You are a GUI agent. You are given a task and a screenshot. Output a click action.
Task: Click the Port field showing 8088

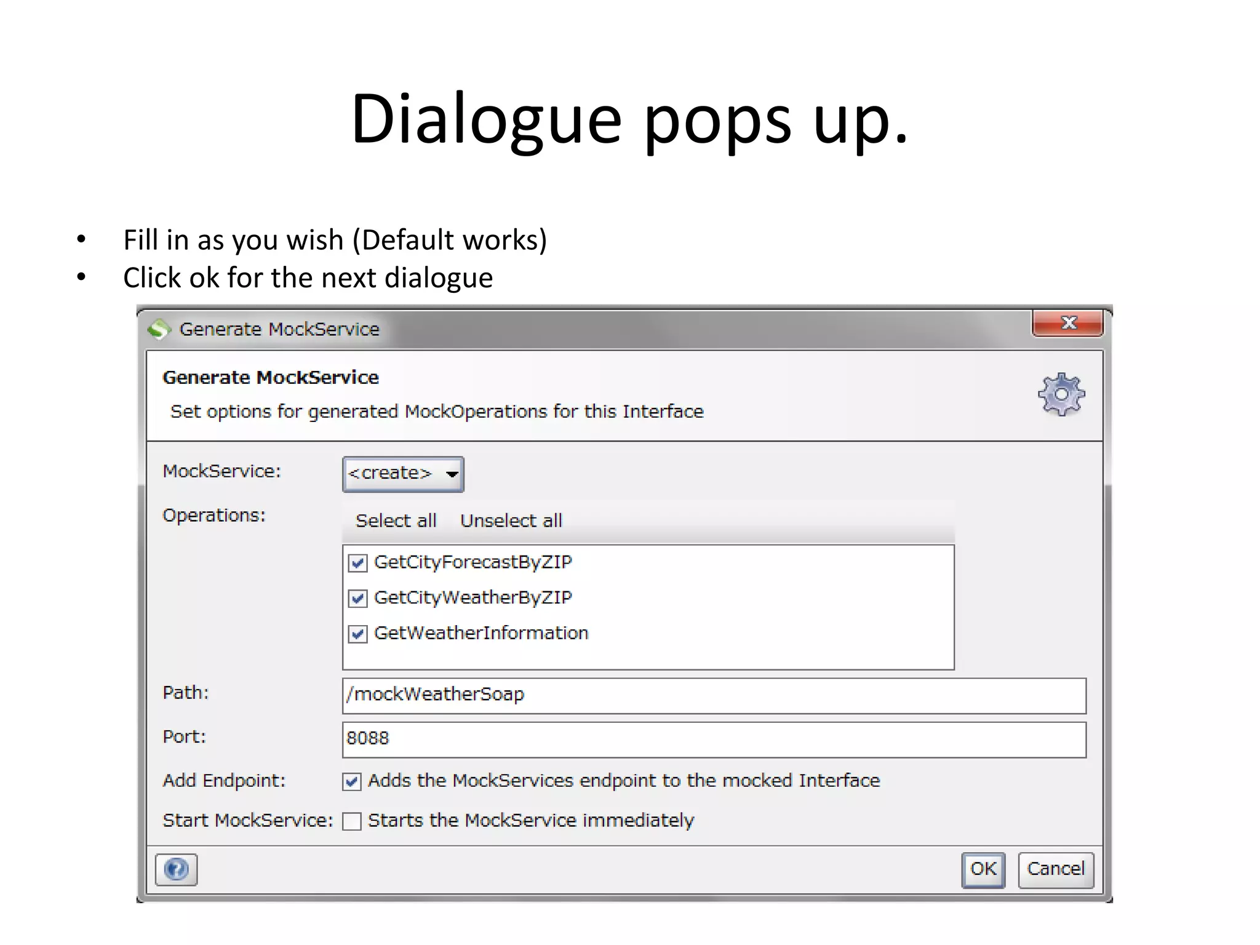[x=714, y=740]
